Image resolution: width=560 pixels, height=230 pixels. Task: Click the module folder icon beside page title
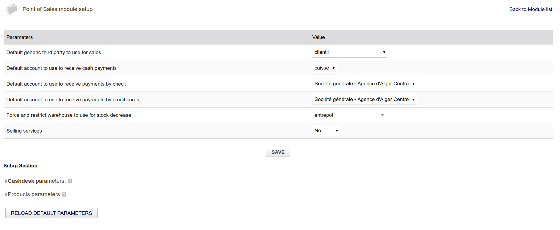click(x=12, y=9)
